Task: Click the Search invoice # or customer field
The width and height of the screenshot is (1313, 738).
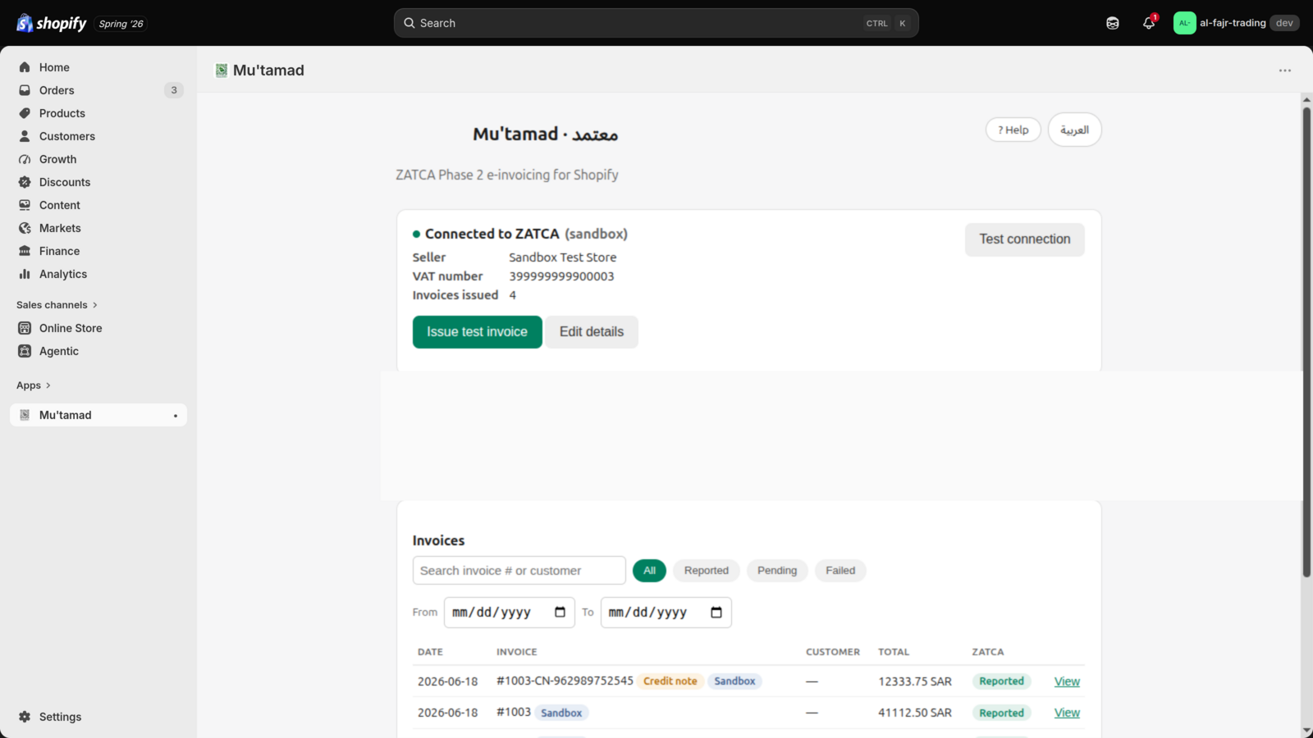Action: pyautogui.click(x=519, y=571)
